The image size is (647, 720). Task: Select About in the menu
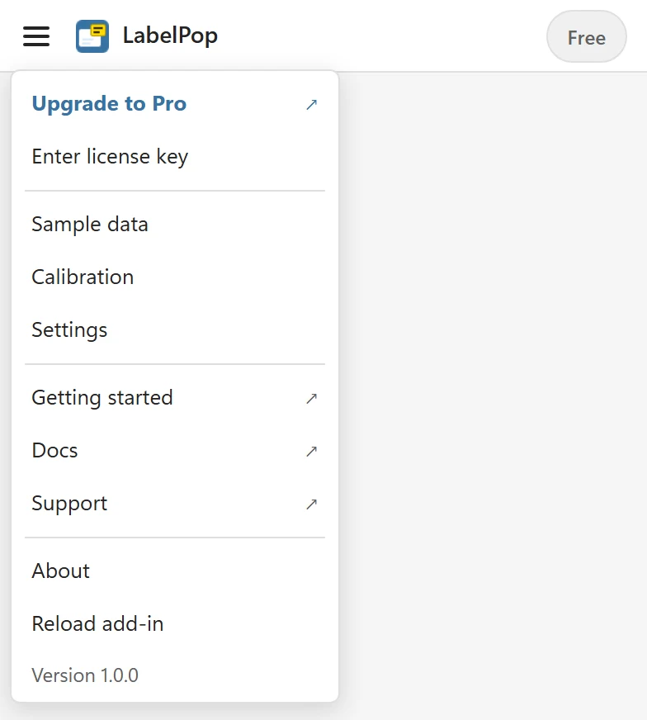tap(175, 571)
